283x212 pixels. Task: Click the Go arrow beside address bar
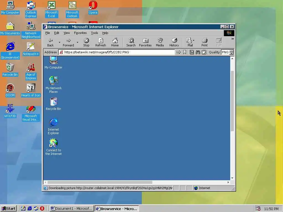point(179,52)
